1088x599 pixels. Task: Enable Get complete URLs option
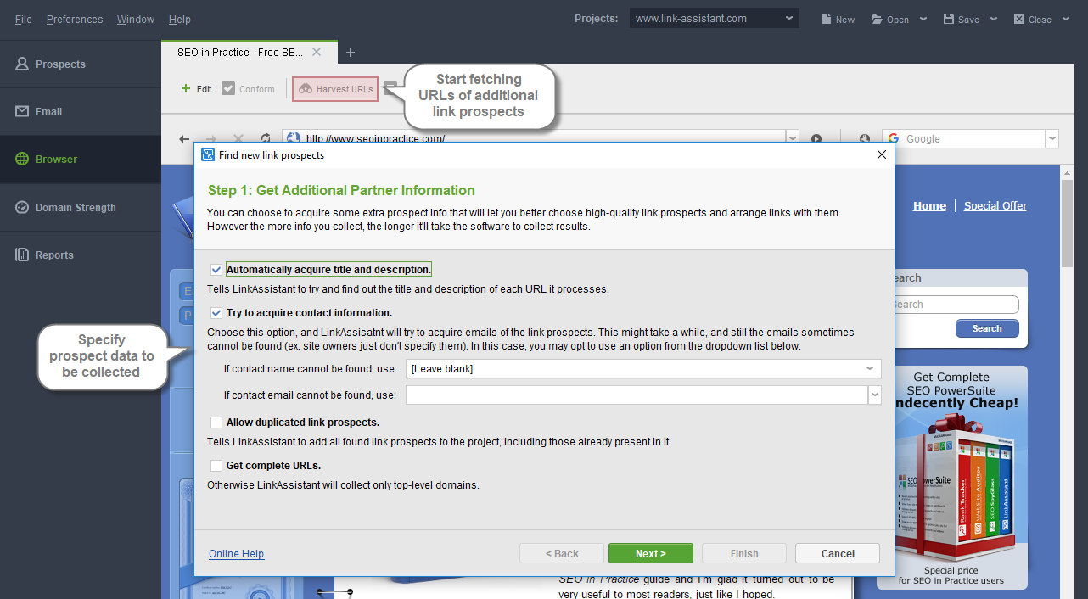(216, 466)
